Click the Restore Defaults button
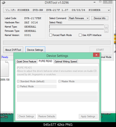The image size is (116, 127). [x=47, y=116]
